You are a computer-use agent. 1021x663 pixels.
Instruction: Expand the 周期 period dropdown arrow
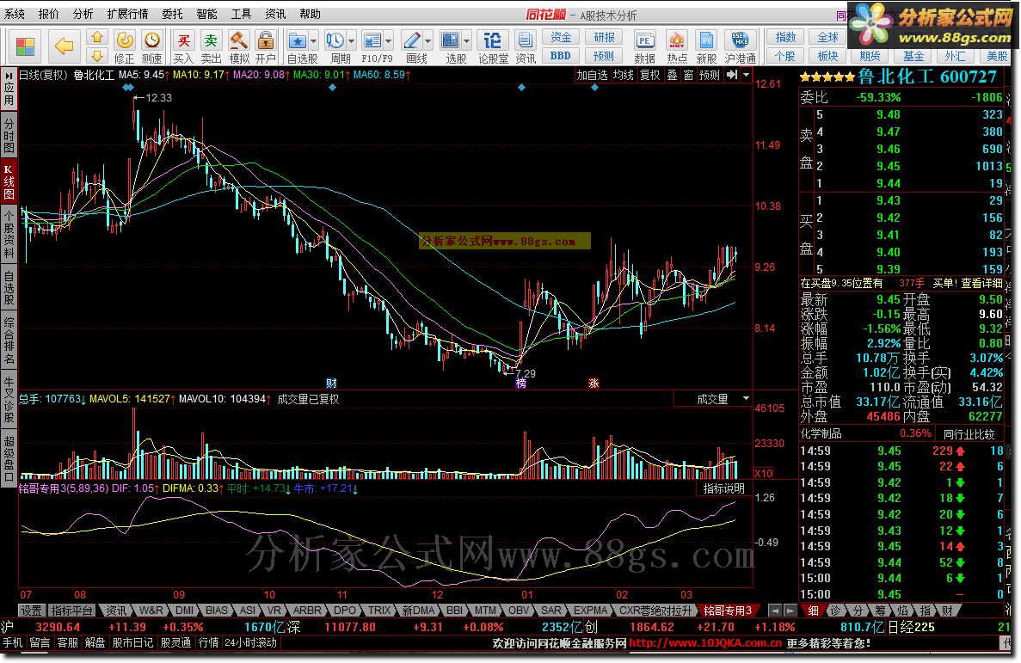click(351, 41)
